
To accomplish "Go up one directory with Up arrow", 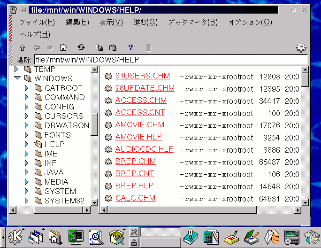I will [23, 48].
